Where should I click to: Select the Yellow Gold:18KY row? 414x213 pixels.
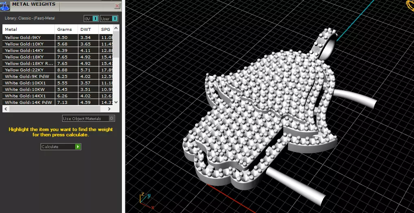58,57
